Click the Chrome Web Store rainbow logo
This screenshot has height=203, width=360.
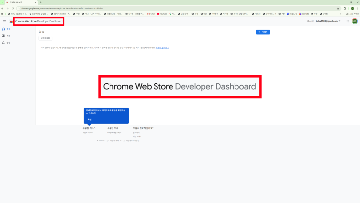click(11, 21)
